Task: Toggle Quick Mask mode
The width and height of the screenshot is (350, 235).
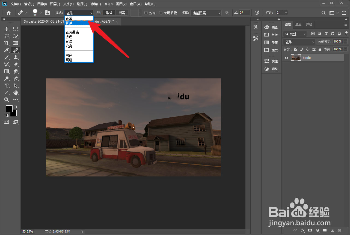Action: click(x=7, y=122)
